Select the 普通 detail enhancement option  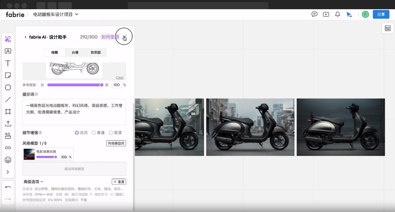[x=98, y=133]
